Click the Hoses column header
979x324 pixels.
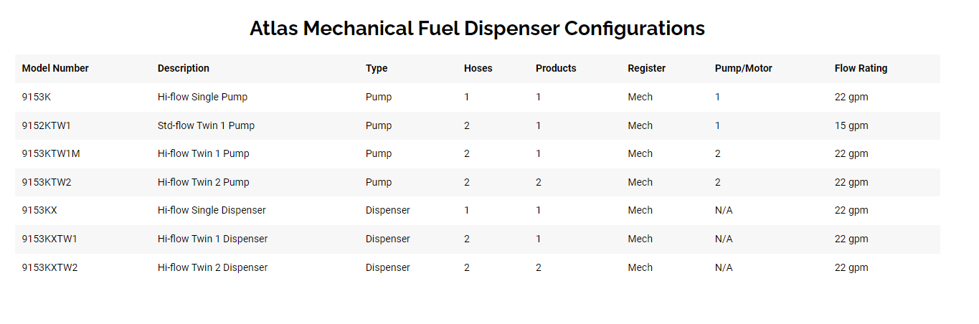pos(478,68)
